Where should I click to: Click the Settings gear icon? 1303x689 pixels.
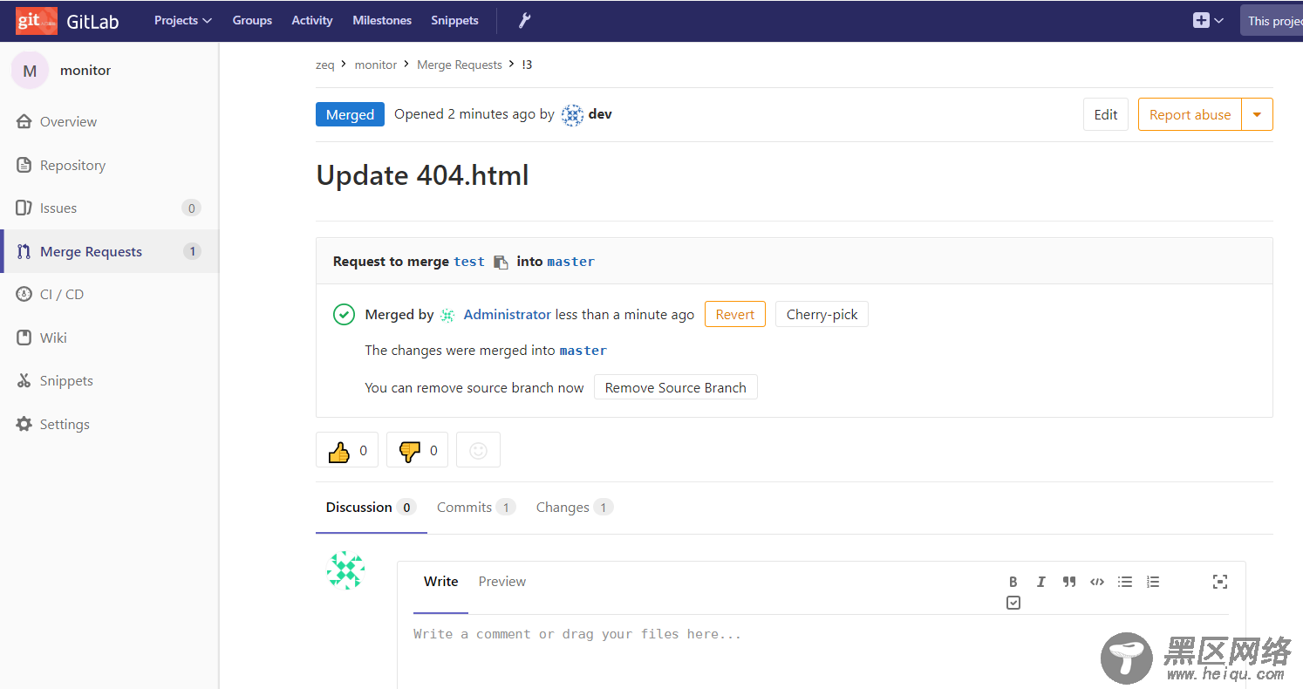24,424
